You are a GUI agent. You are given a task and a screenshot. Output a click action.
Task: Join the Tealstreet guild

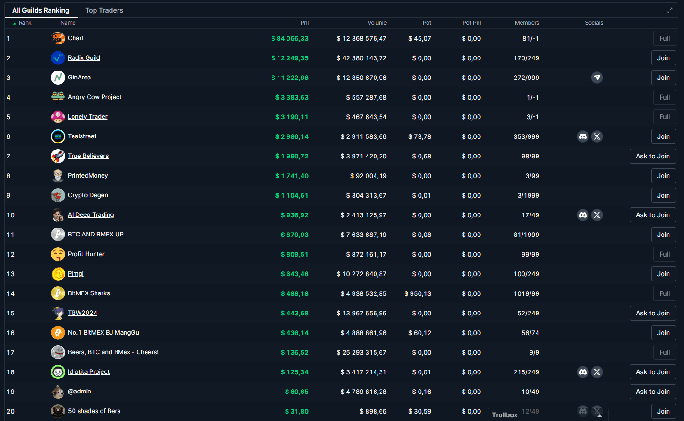point(663,136)
